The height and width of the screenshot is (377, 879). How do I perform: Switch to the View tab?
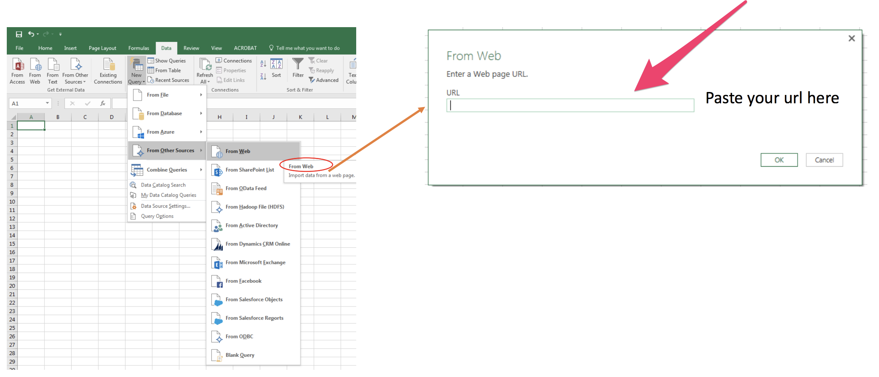pos(216,48)
